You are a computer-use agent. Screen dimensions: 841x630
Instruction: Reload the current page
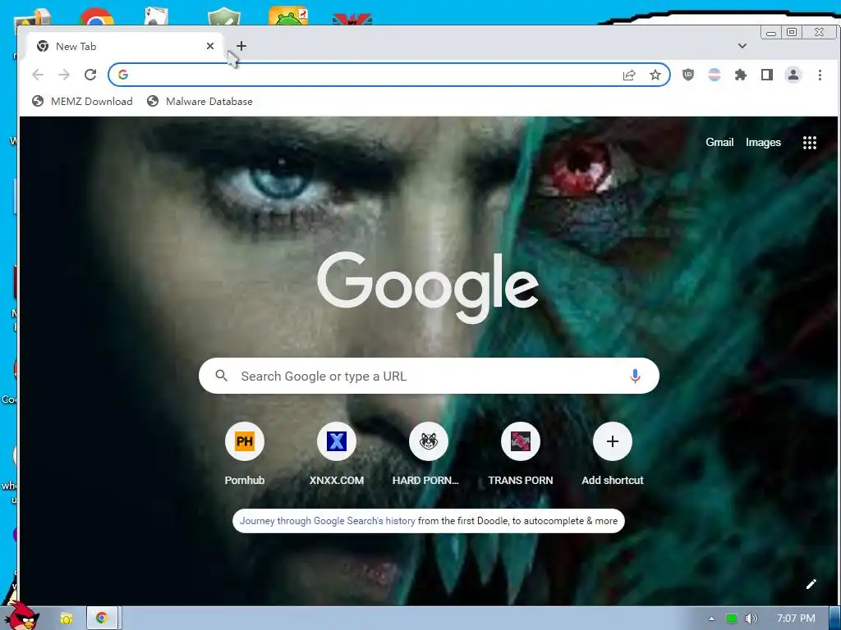click(x=90, y=75)
